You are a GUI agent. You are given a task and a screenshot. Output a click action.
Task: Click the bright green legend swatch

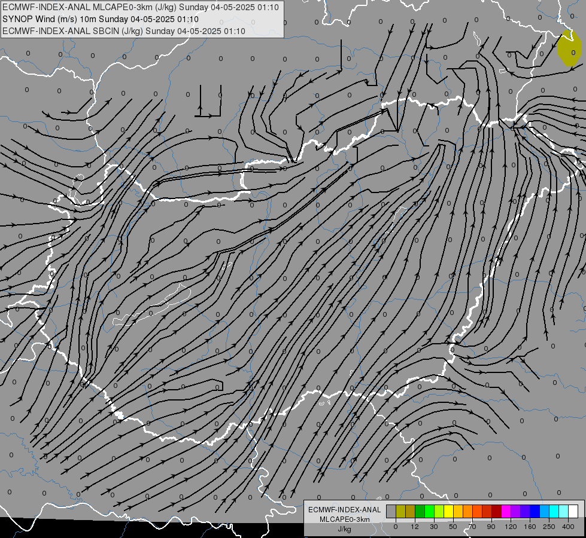point(429,511)
